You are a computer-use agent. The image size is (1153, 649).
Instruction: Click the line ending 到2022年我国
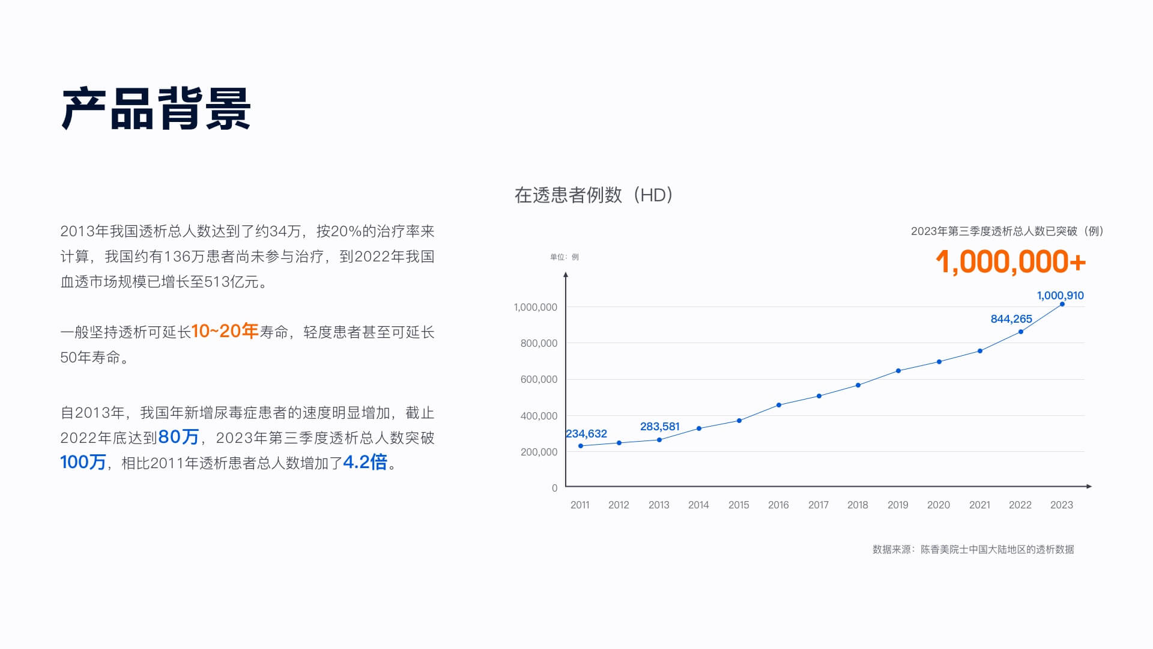coord(247,257)
